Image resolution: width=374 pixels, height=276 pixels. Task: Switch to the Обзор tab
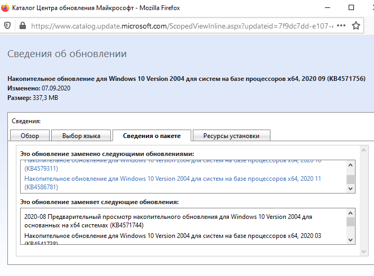click(x=30, y=135)
